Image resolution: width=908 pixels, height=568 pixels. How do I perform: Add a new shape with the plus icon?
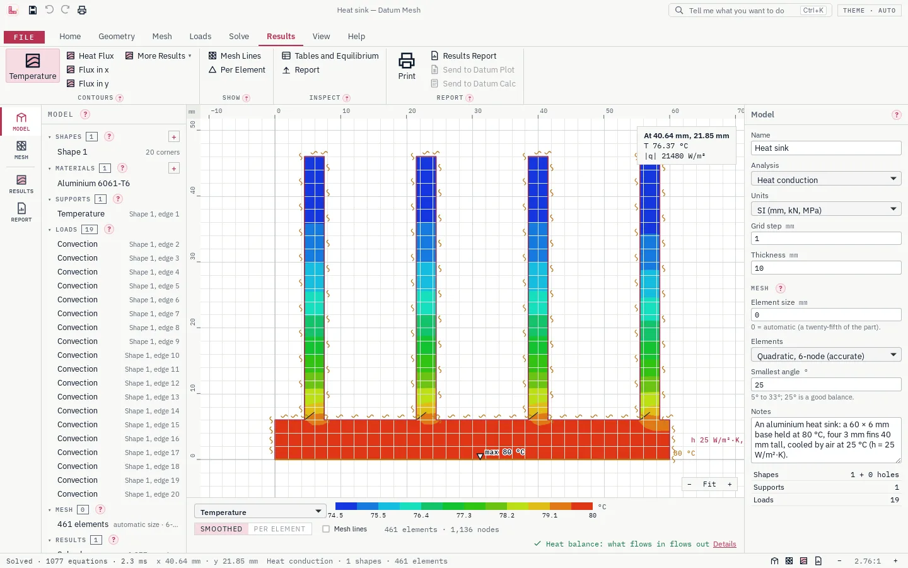pos(174,137)
